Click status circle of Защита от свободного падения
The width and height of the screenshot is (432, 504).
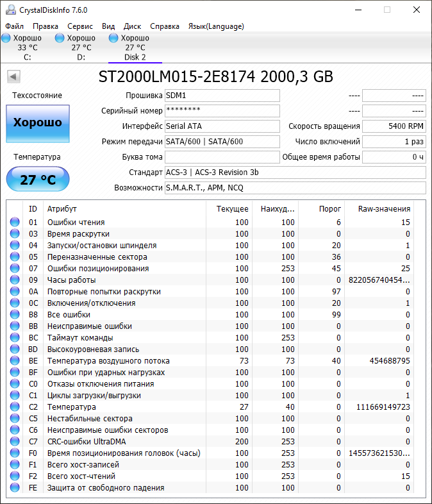(15, 488)
